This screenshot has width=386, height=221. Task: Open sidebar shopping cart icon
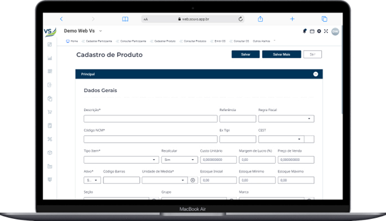(x=50, y=112)
